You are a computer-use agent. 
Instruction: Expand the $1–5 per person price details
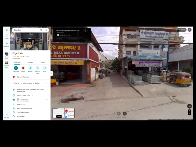coord(47,100)
